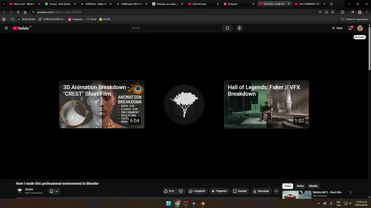This screenshot has width=371, height=208.
Task: Open SINGULARITY - Short Film recommendation
Action: click(x=327, y=192)
